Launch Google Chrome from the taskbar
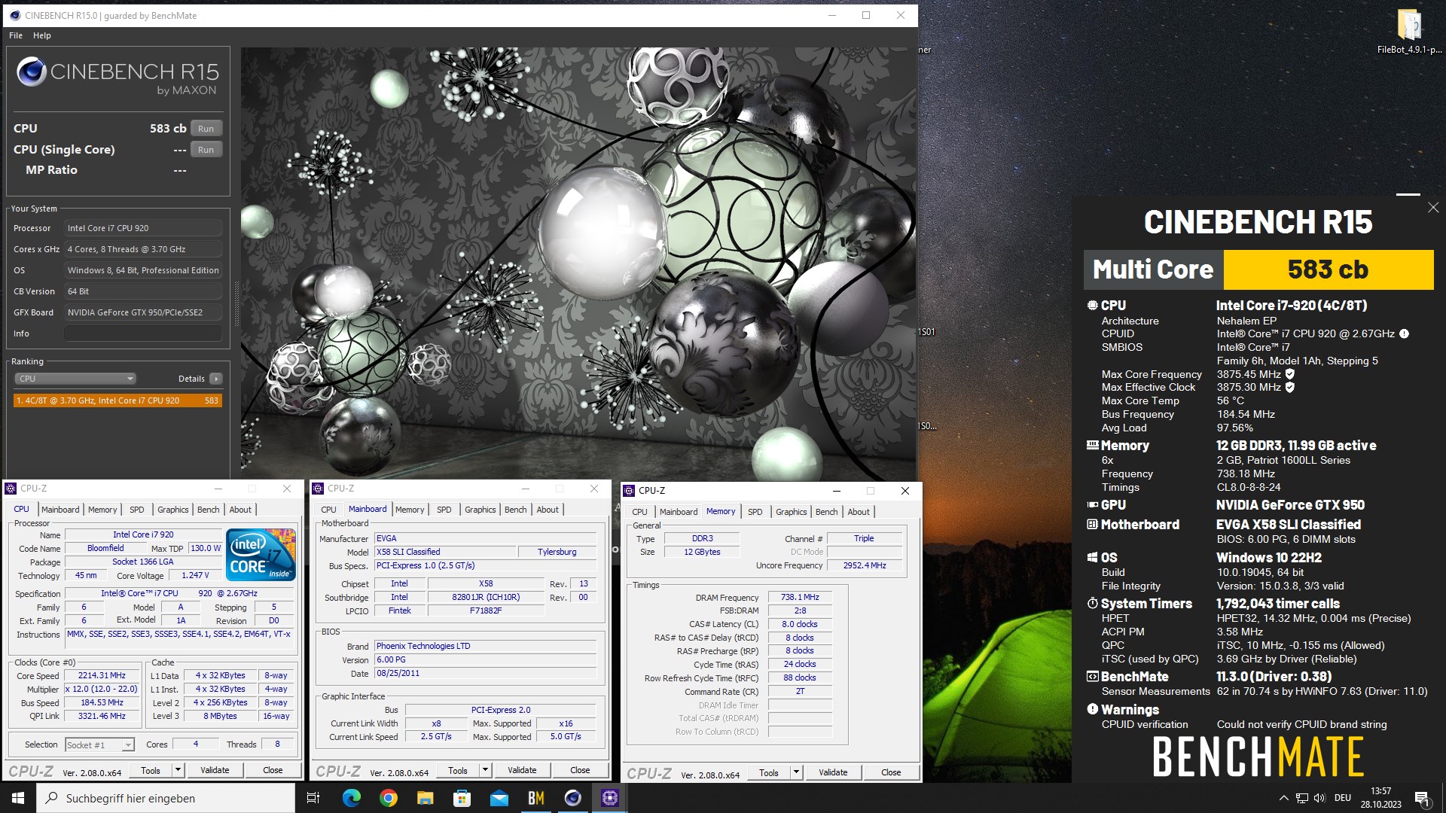The image size is (1446, 813). coord(388,798)
